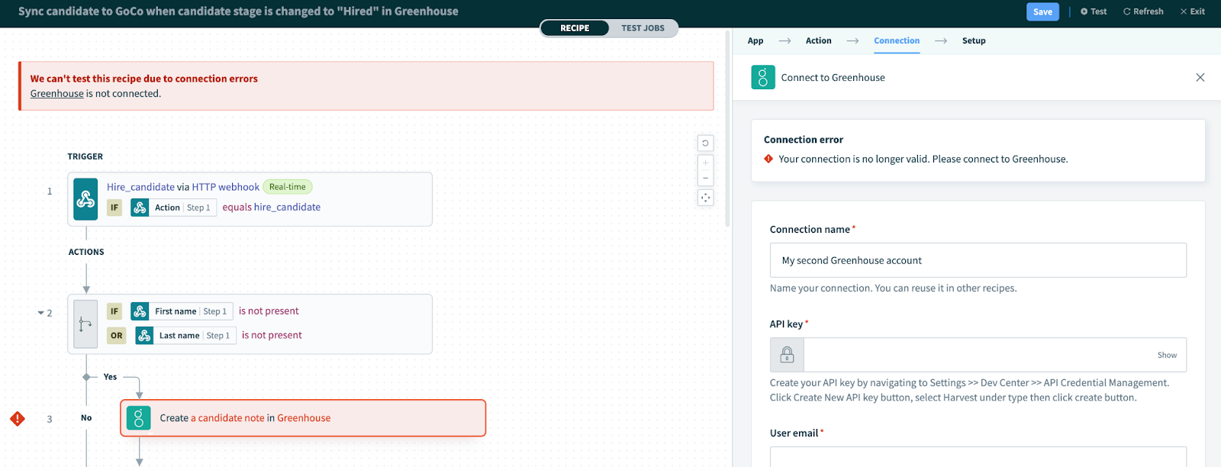This screenshot has height=467, width=1221.
Task: Click the Real-time badge on trigger
Action: pyautogui.click(x=288, y=187)
